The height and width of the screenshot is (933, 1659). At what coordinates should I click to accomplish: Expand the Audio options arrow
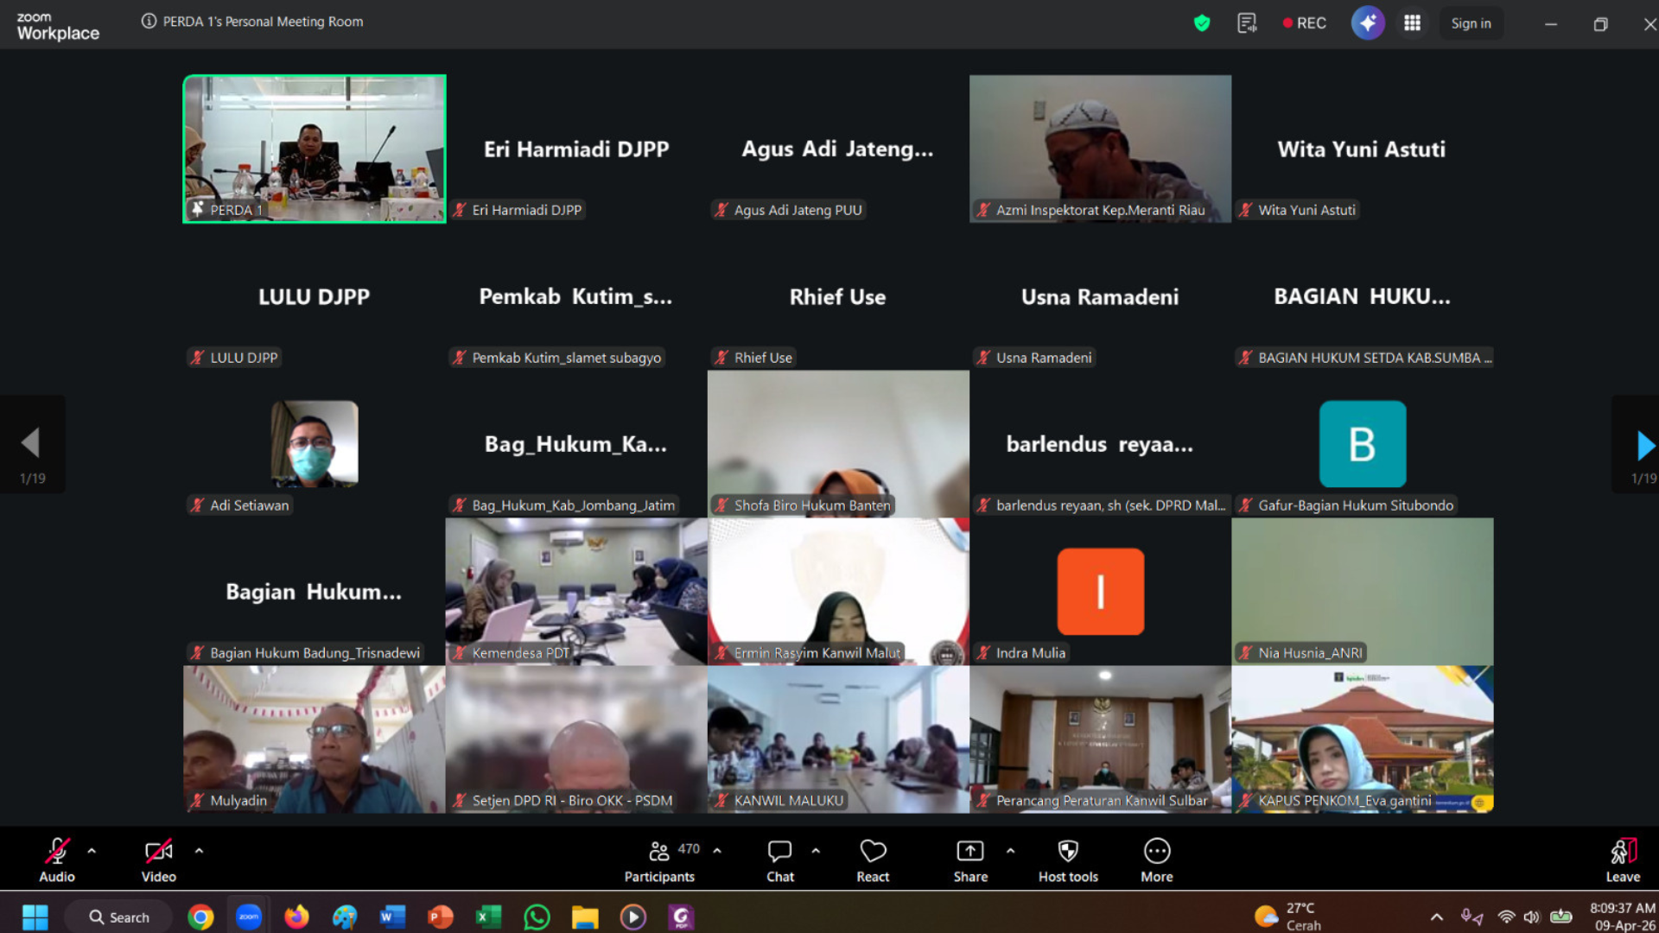pos(92,851)
